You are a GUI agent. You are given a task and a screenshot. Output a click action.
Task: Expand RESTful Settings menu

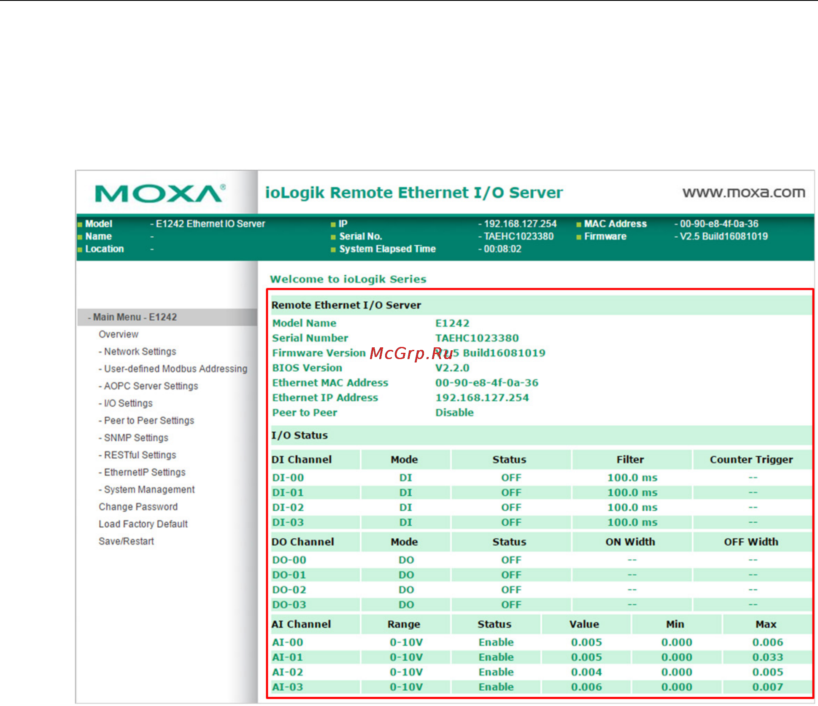pyautogui.click(x=137, y=455)
